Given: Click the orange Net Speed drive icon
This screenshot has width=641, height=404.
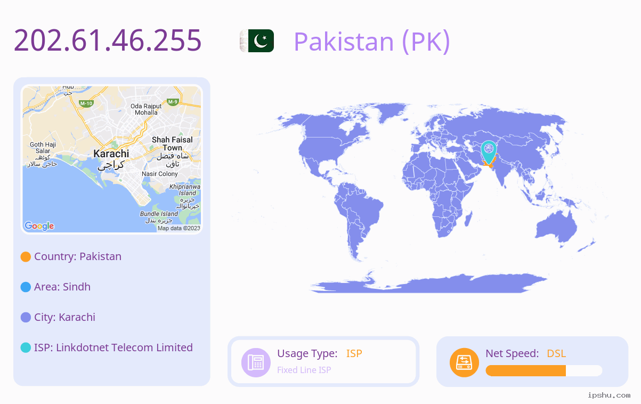Looking at the screenshot, I should pyautogui.click(x=464, y=362).
